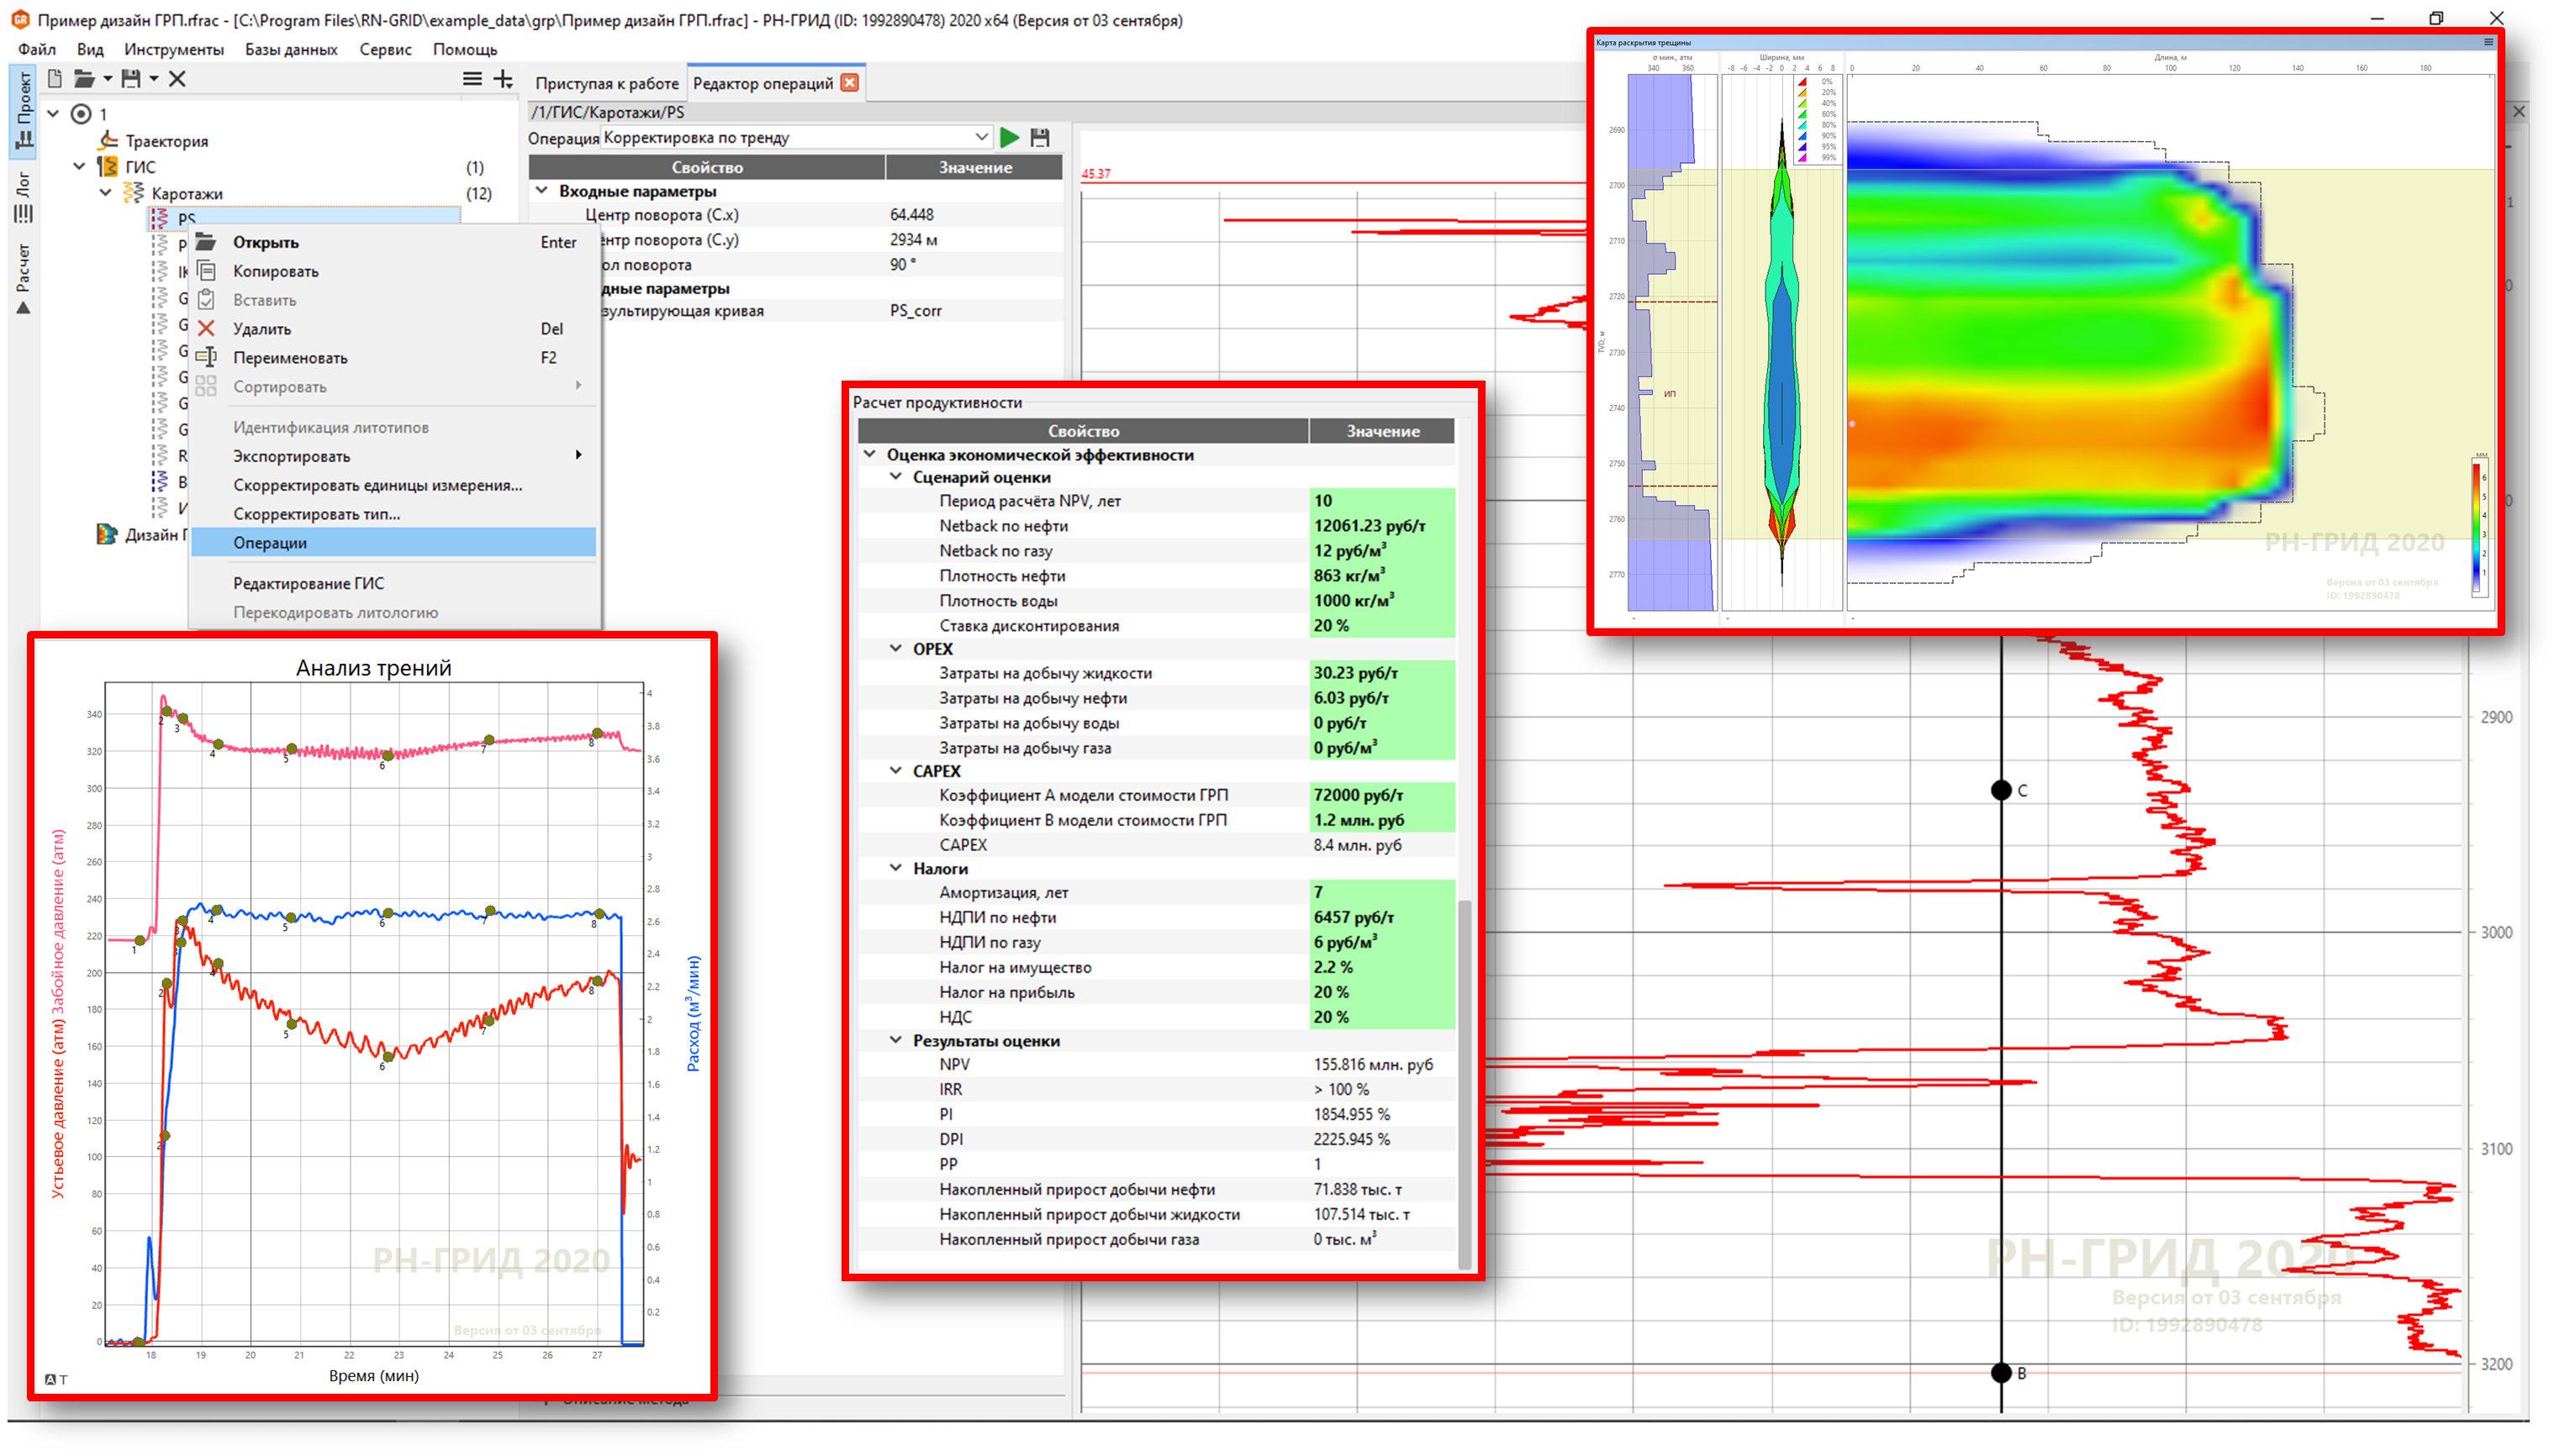
Task: Click the ГИС orange log icon
Action: click(107, 166)
